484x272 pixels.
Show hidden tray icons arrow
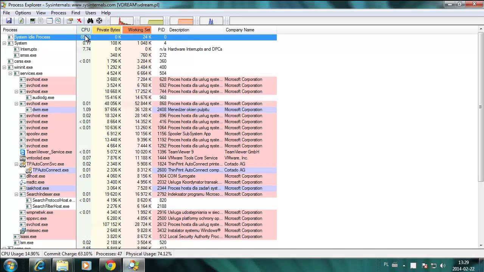click(404, 266)
